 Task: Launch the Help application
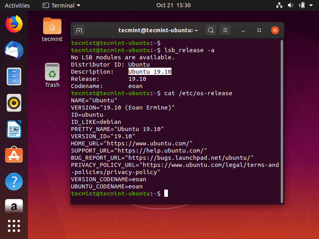tap(14, 181)
